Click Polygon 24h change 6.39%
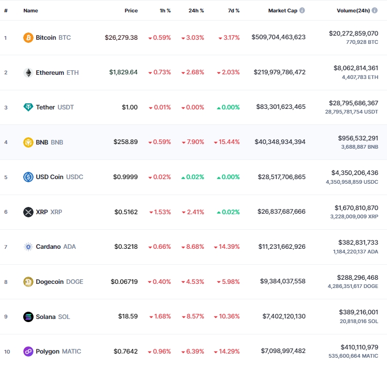 coord(193,351)
